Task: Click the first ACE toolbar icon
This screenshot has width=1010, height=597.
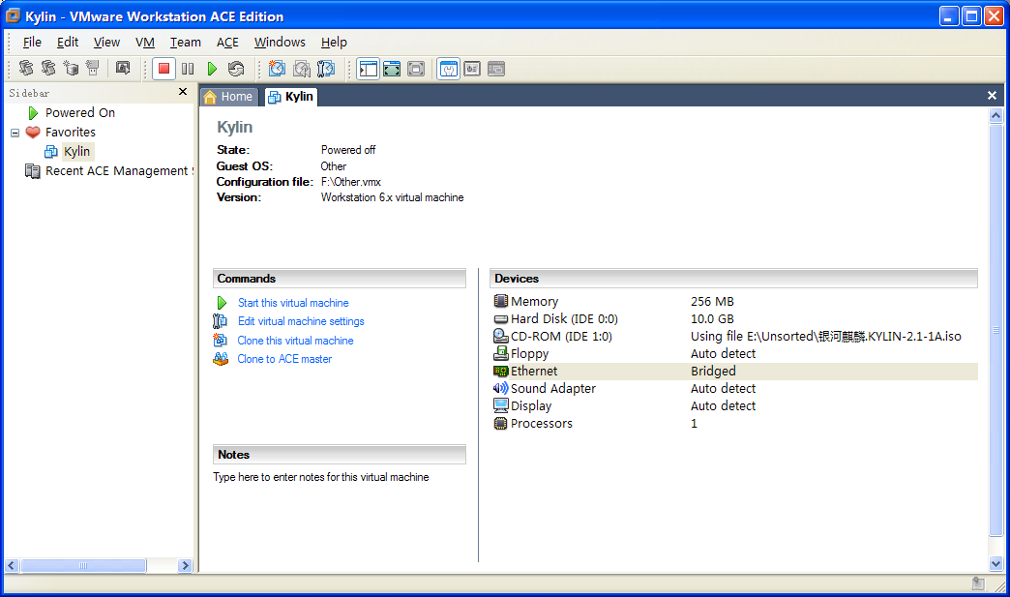Action: [26, 68]
